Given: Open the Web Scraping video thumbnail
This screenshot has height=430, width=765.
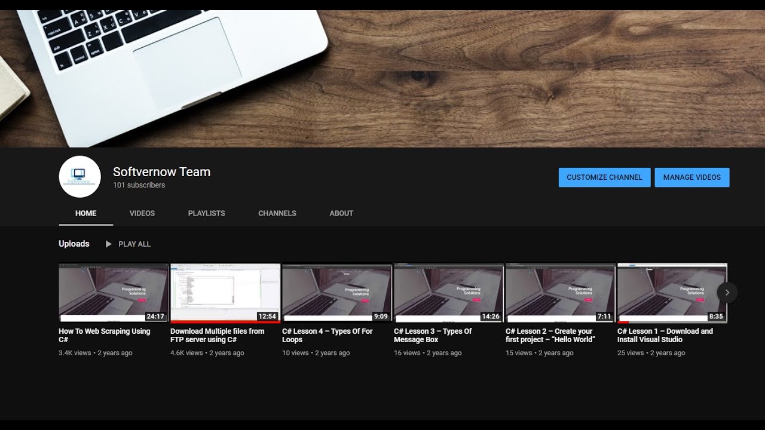Looking at the screenshot, I should 114,293.
